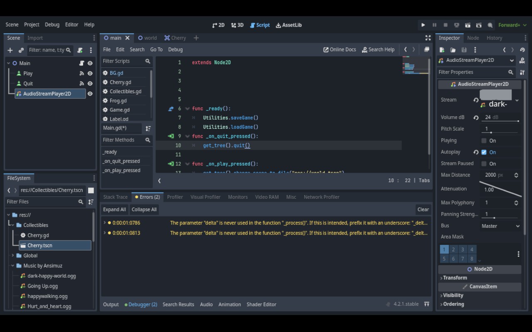Toggle visibility of the Main node

click(90, 63)
